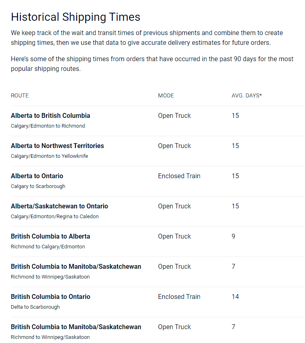Click Richmond to Calgary/Edmonton subtitle
Screen dimensions: 305x343
click(48, 246)
